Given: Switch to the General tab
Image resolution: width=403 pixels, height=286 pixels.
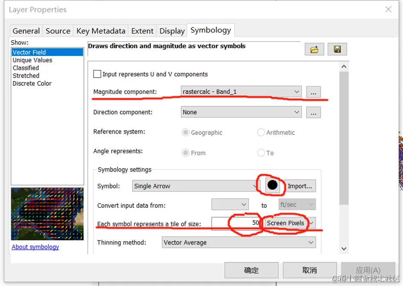Looking at the screenshot, I should click(x=26, y=31).
